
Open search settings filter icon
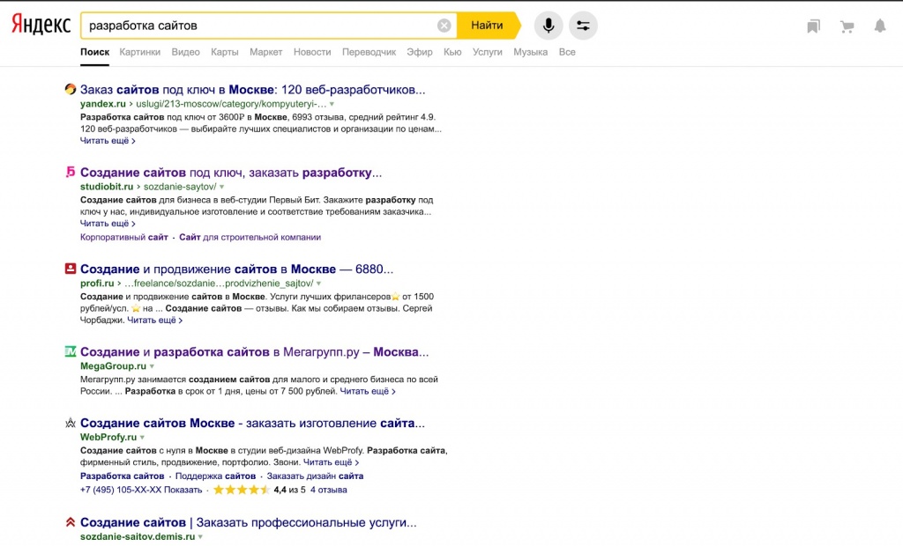point(583,26)
